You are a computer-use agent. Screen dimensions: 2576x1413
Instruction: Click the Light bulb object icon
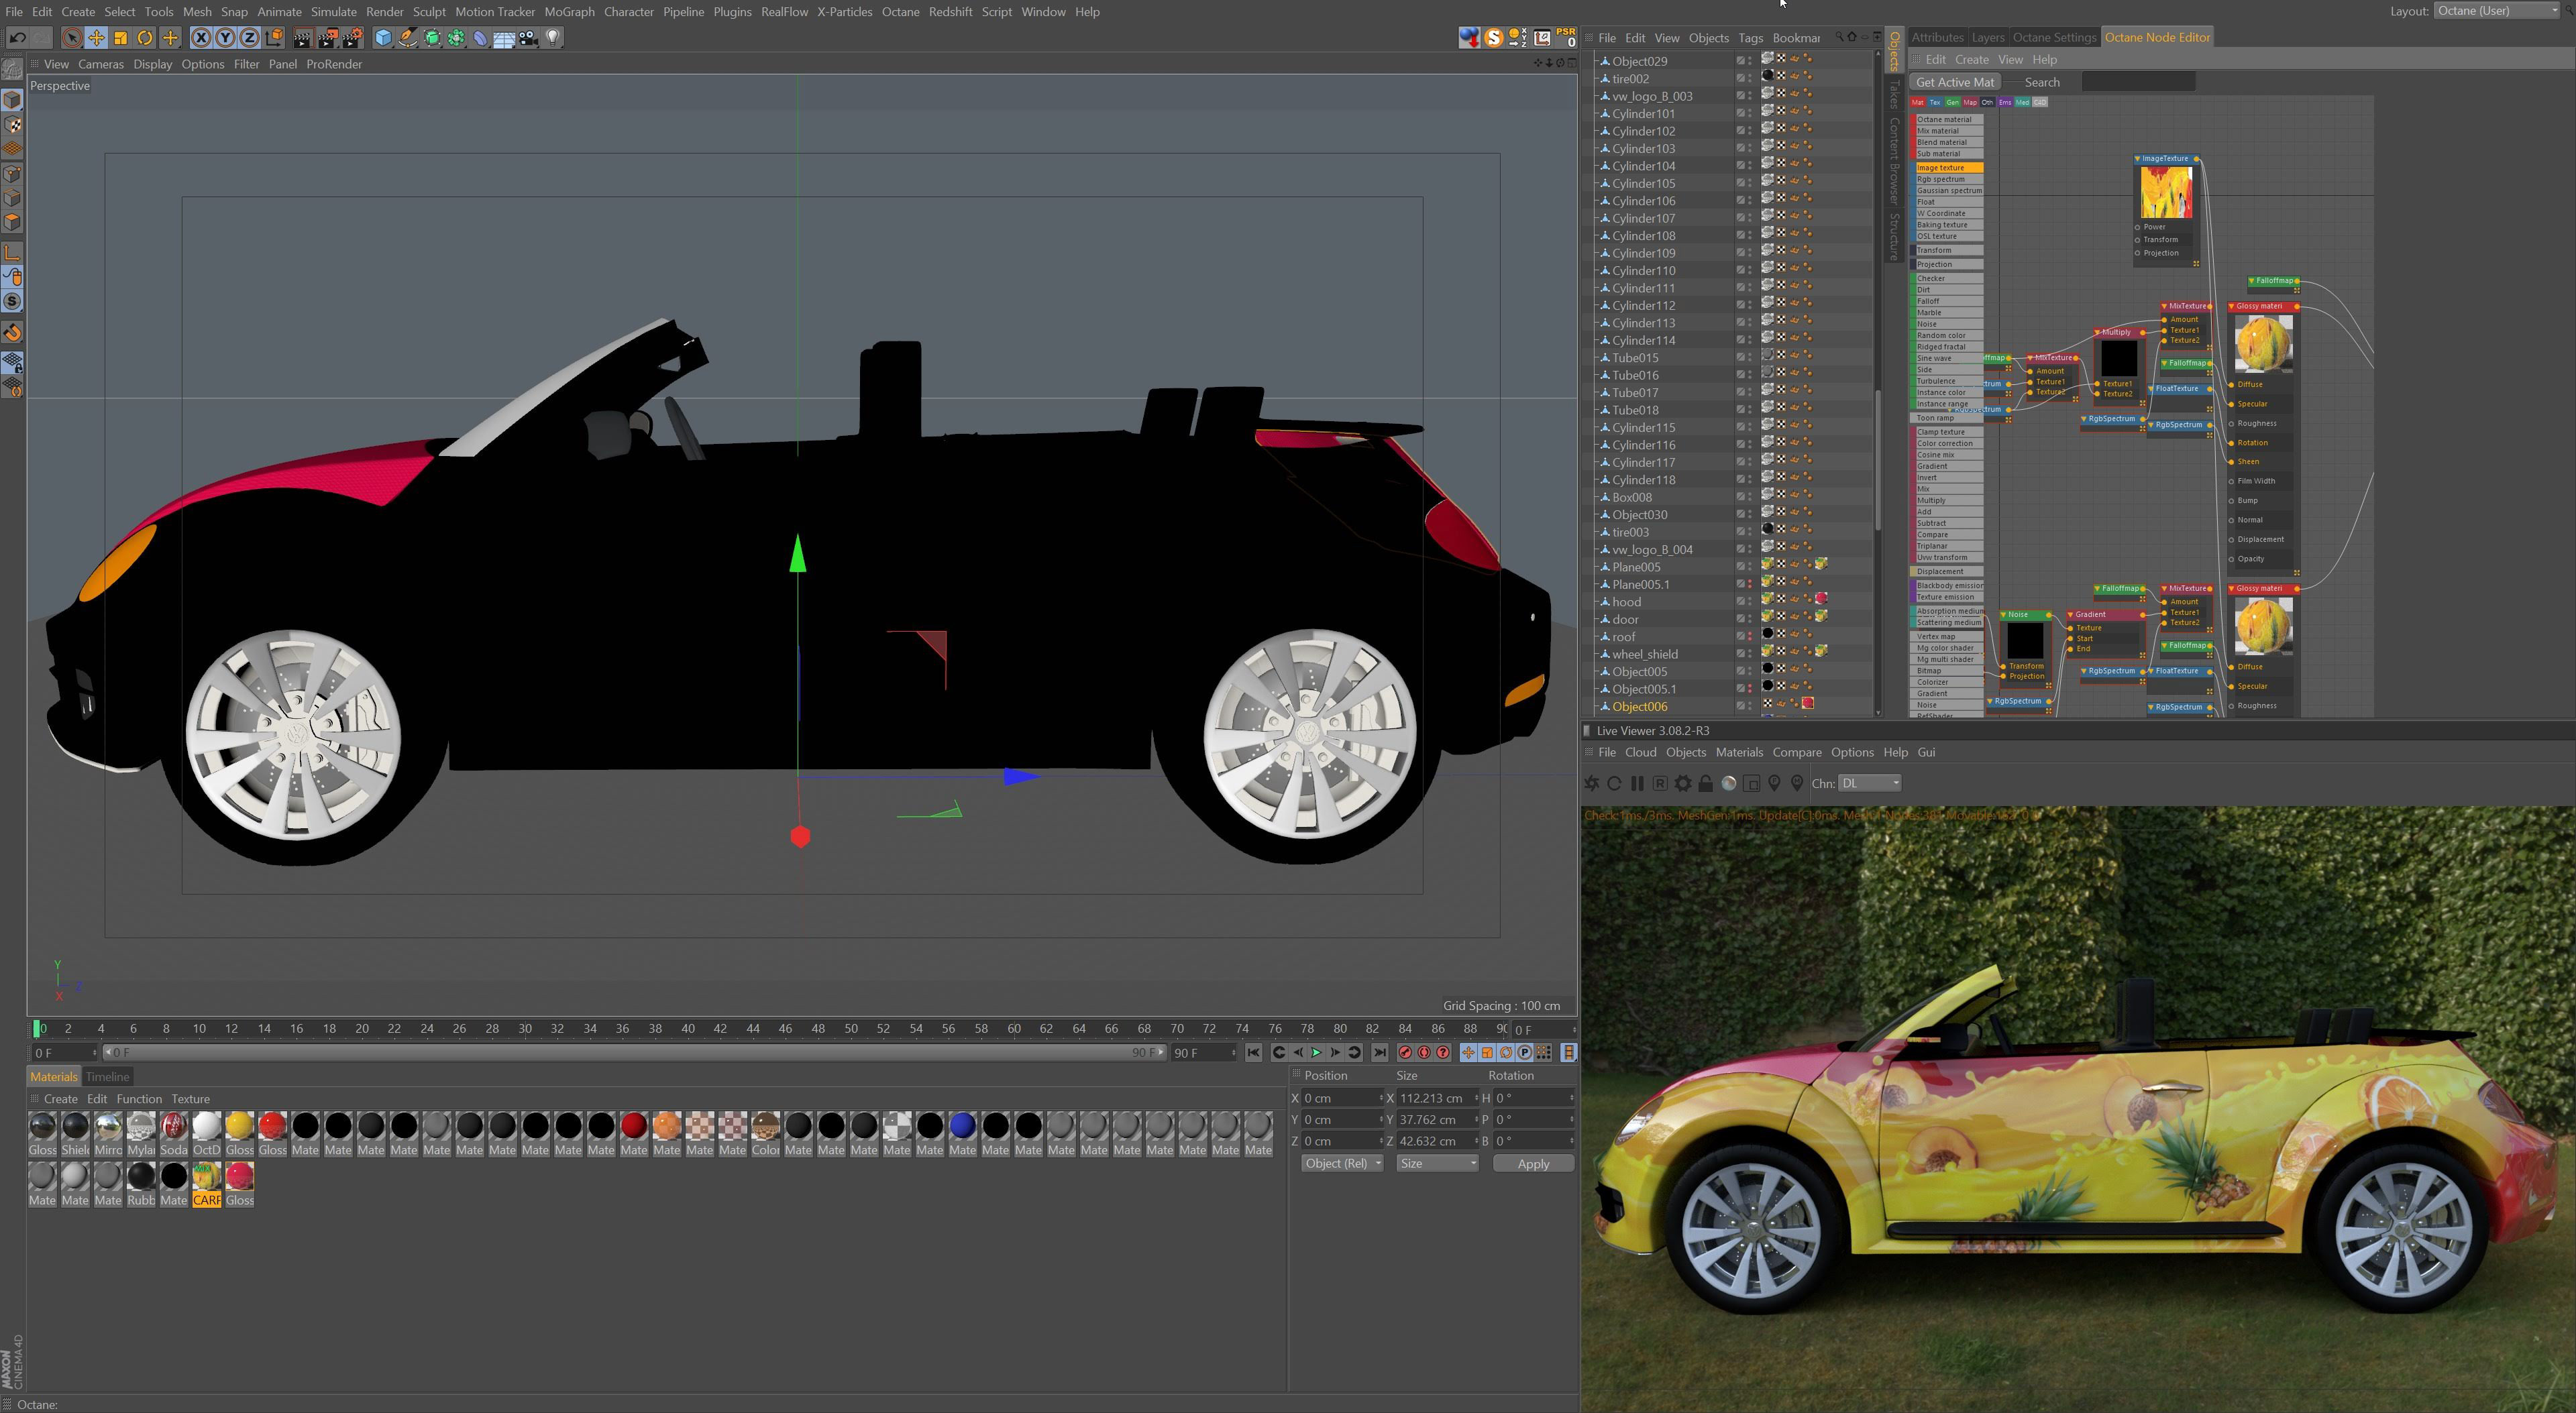(553, 38)
